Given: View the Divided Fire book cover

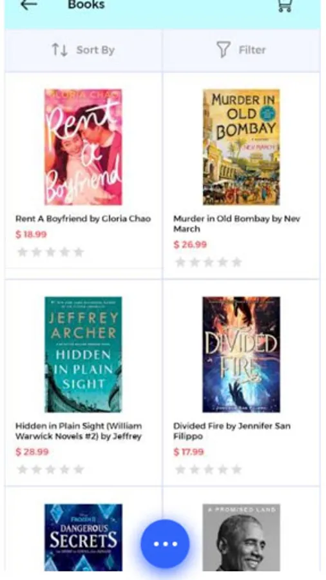Looking at the screenshot, I should click(242, 354).
